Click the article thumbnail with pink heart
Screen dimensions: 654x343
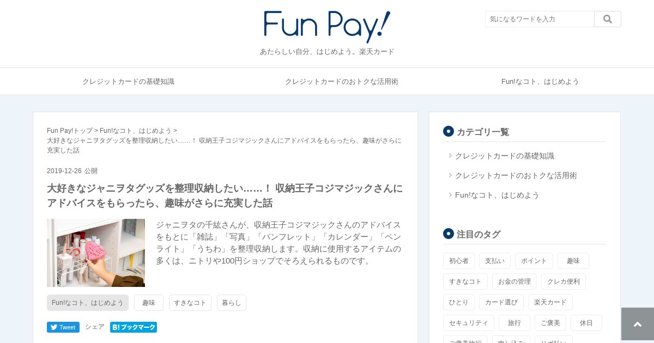point(96,253)
